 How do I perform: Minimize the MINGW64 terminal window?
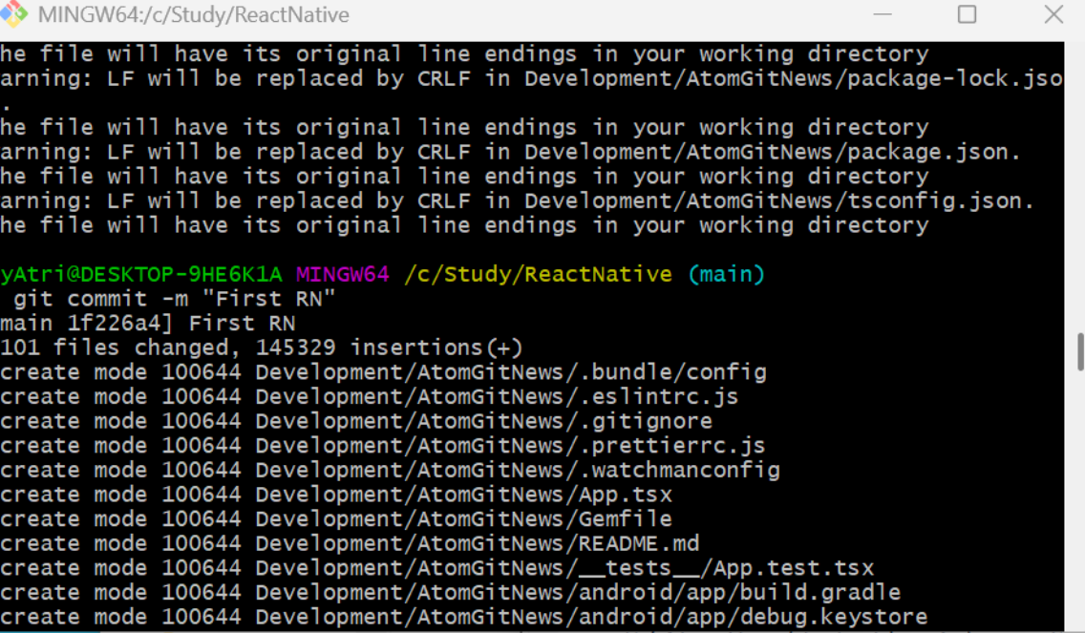pos(883,13)
